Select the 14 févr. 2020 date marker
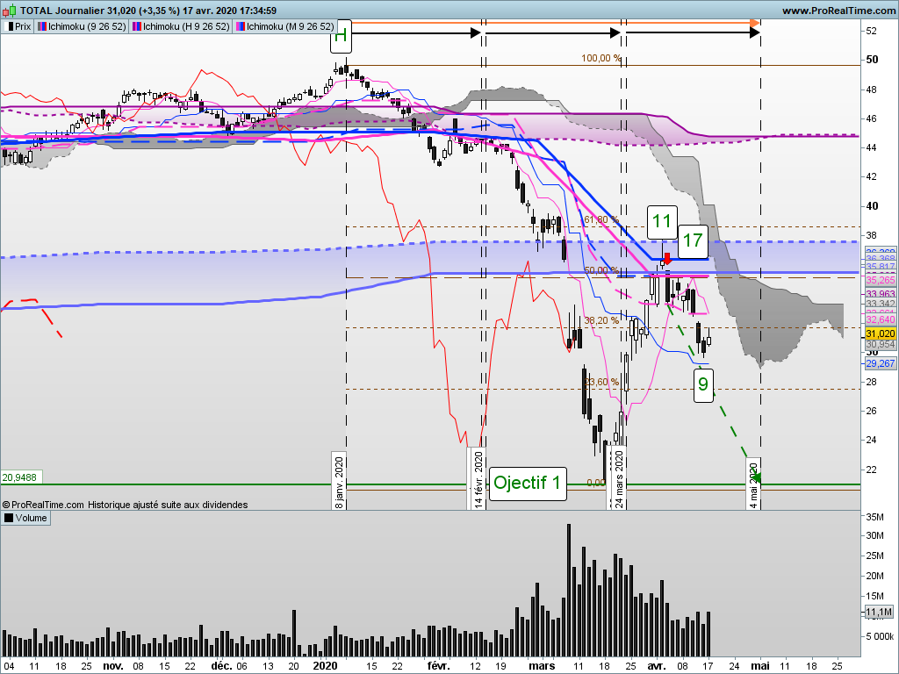The width and height of the screenshot is (899, 674). pyautogui.click(x=478, y=478)
